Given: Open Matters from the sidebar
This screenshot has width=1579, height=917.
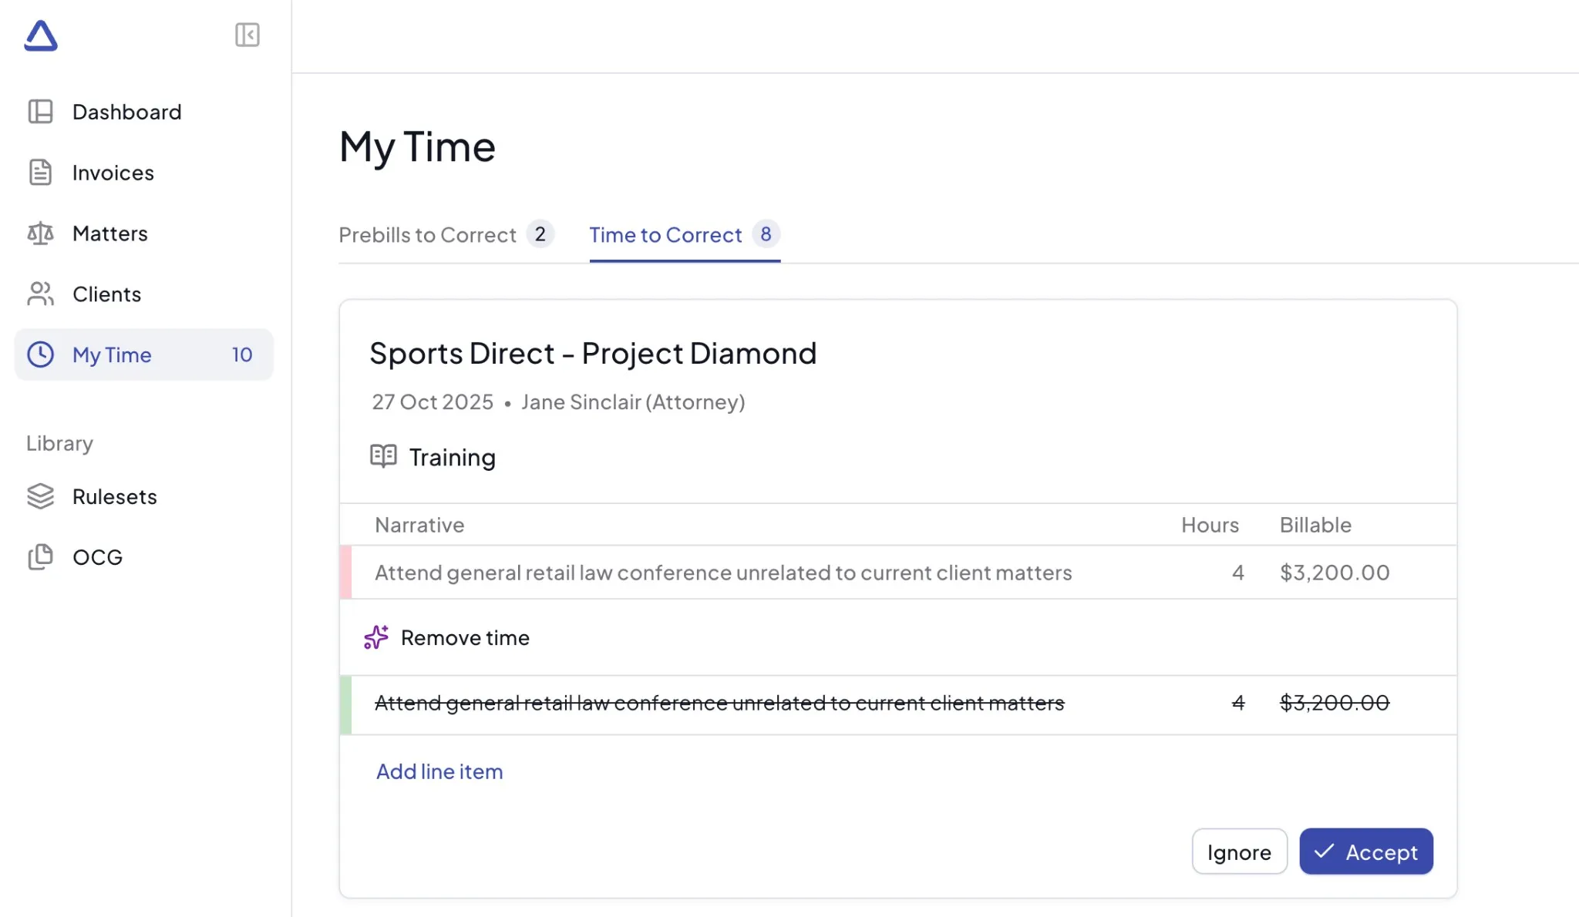Looking at the screenshot, I should (110, 233).
